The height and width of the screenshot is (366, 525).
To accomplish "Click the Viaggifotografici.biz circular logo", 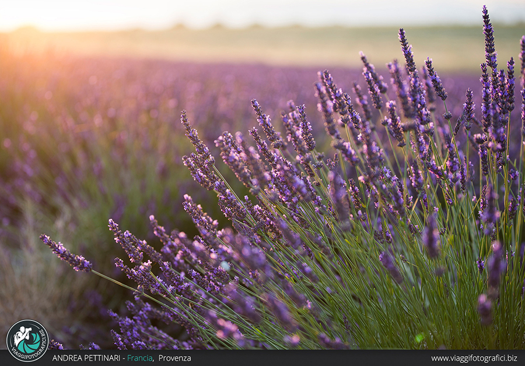I will coord(27,340).
